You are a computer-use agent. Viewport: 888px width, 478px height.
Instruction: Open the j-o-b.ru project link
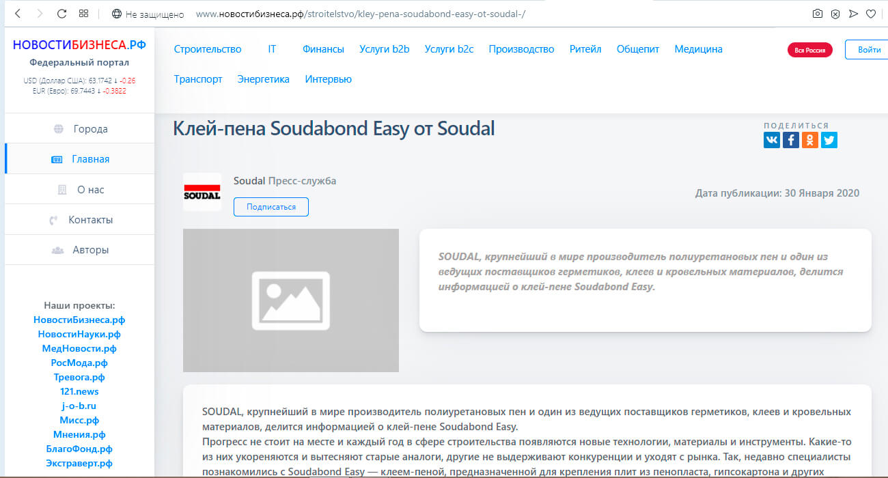point(79,406)
